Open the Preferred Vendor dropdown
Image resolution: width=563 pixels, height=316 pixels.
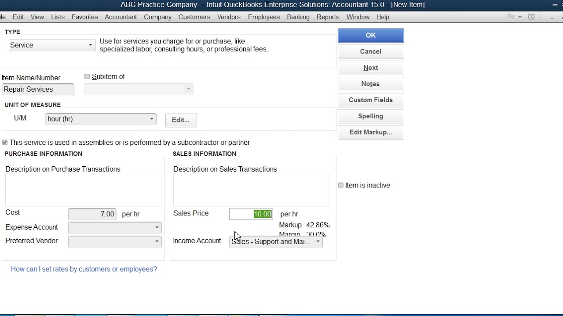point(115,241)
